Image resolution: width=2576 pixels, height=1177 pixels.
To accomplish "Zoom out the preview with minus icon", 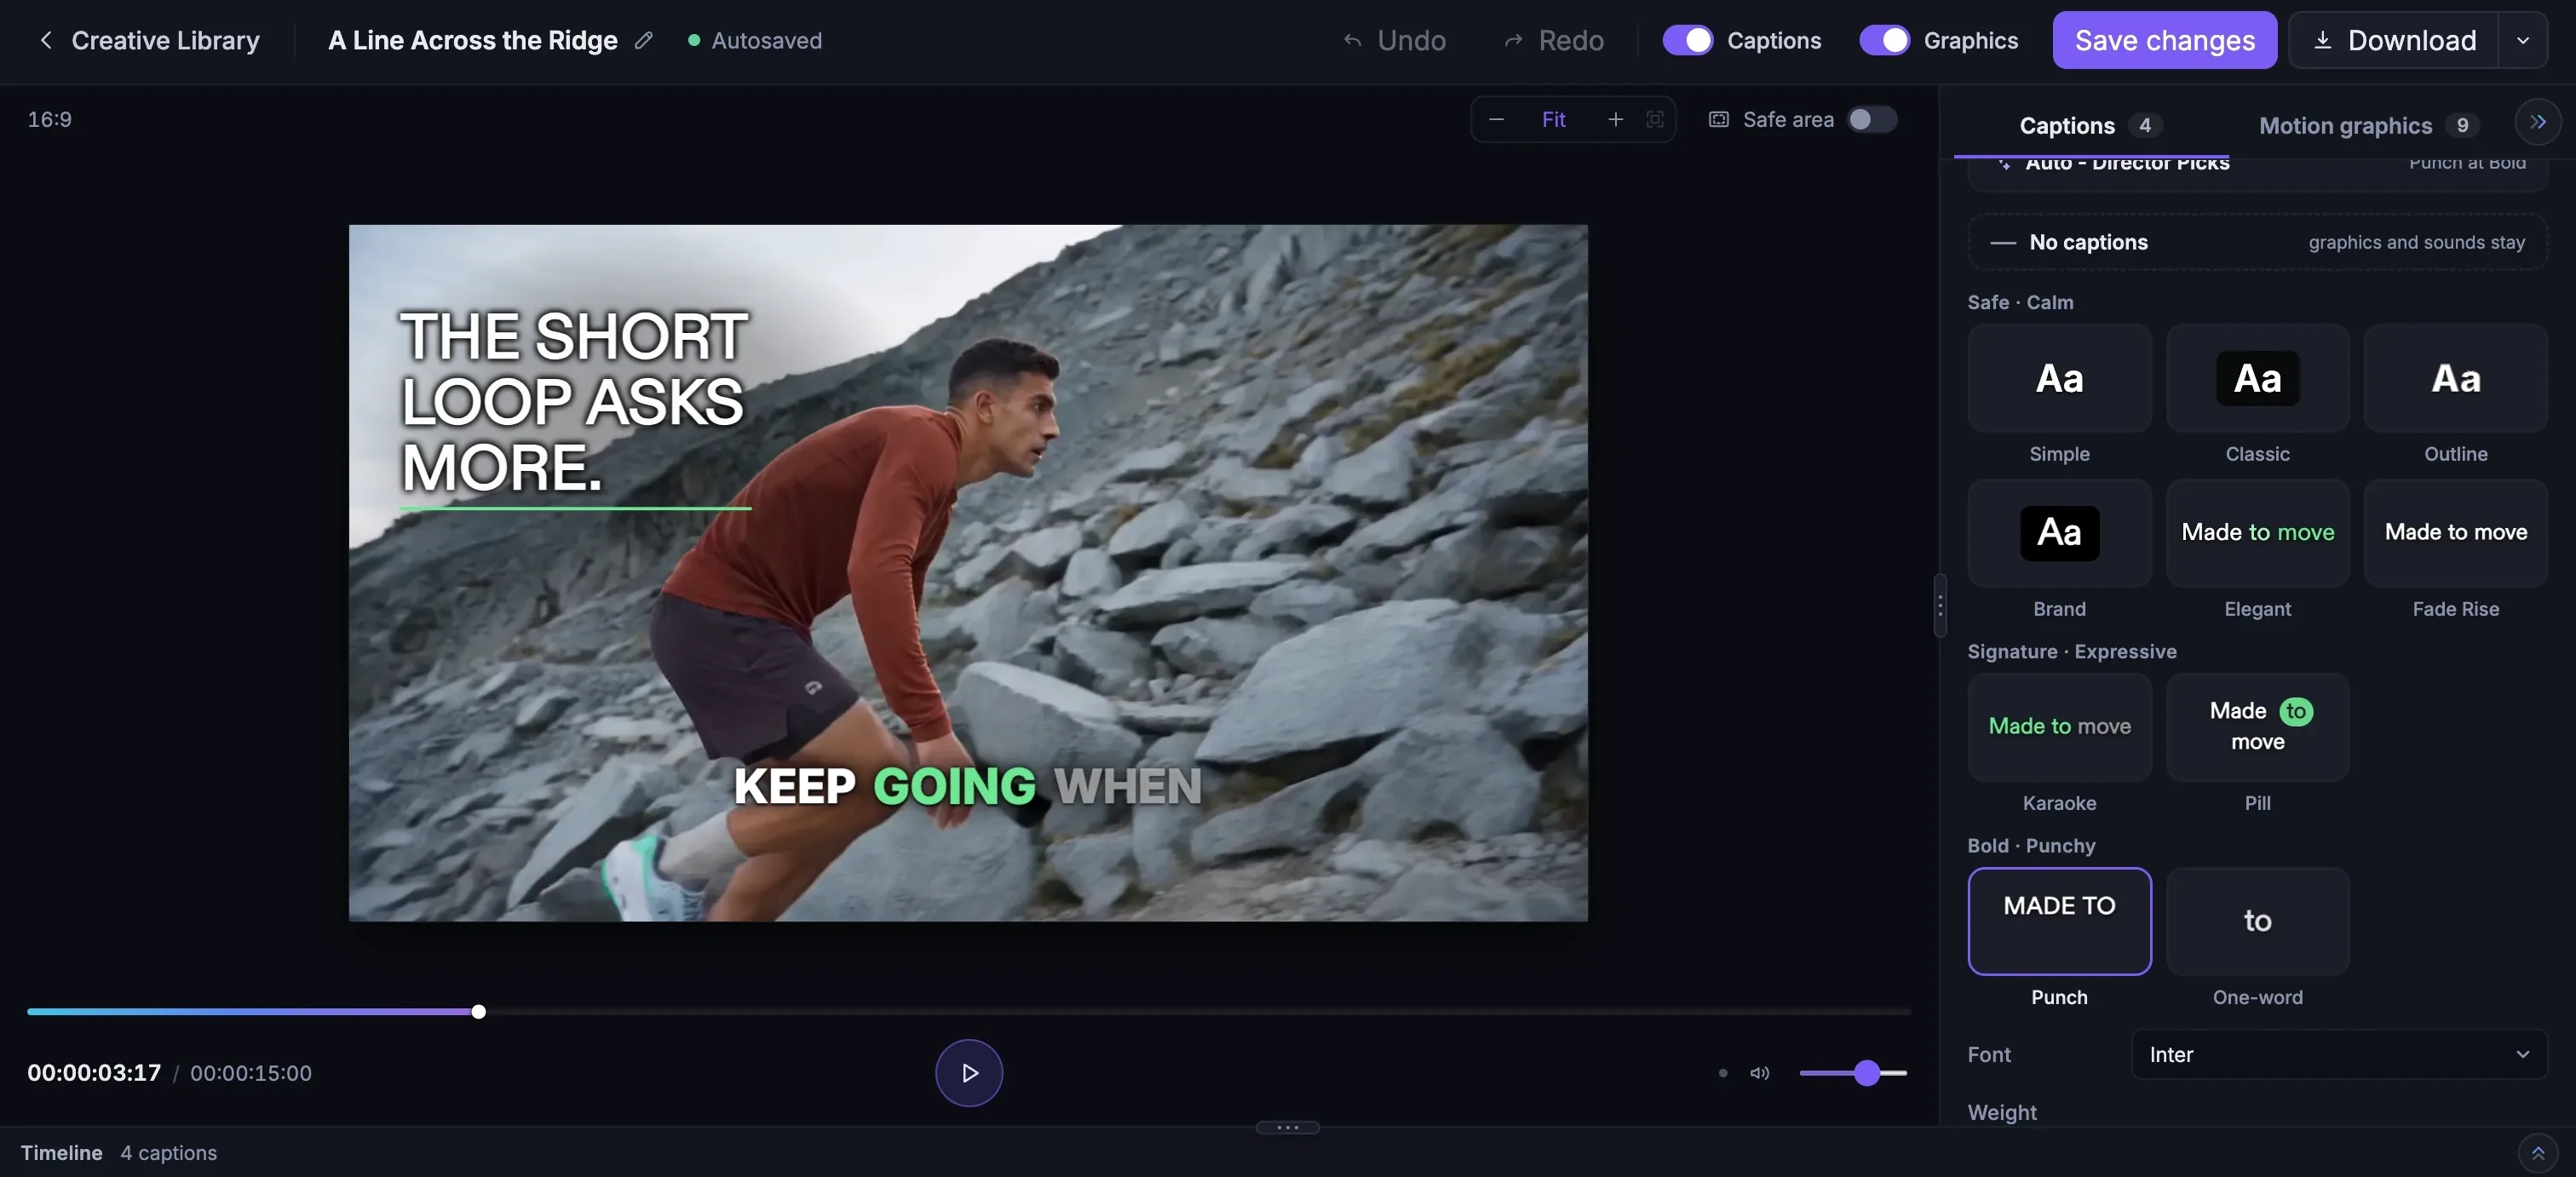I will (1496, 119).
